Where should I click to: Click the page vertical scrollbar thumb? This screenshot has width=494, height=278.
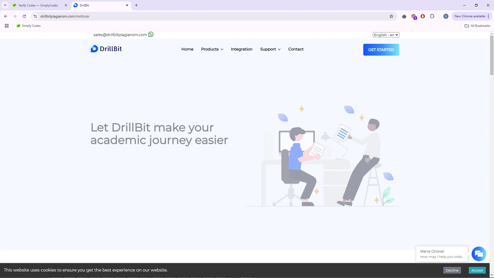[492, 55]
